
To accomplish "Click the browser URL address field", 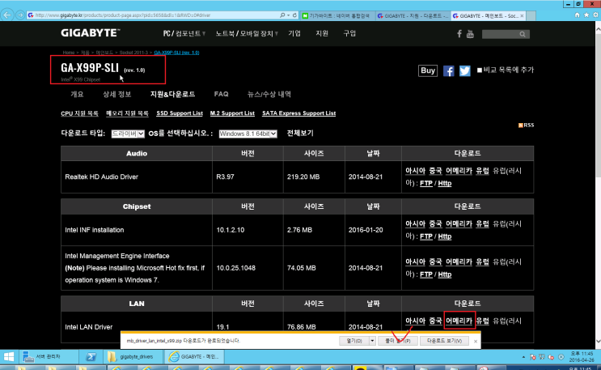I will 154,15.
